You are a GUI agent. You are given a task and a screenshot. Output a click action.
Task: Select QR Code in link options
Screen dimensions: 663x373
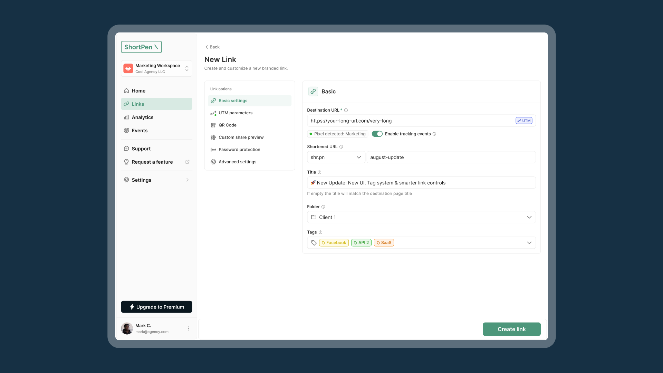click(228, 125)
